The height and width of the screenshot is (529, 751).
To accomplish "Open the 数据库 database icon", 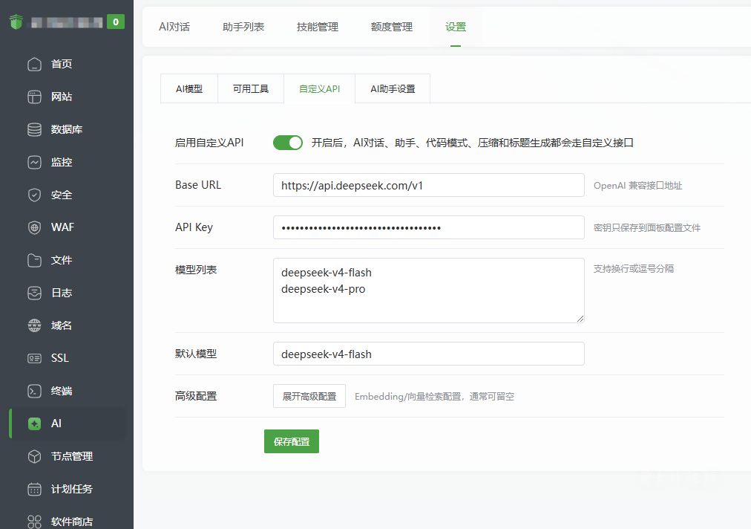I will 34,129.
